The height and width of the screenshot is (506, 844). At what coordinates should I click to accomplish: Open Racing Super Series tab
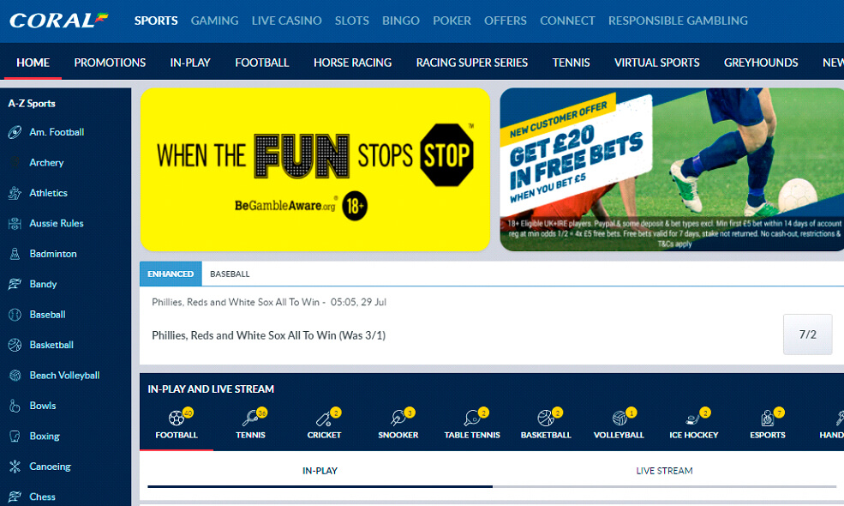click(472, 63)
